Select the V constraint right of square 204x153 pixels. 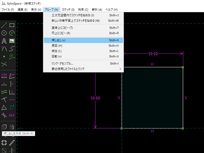coord(186,98)
